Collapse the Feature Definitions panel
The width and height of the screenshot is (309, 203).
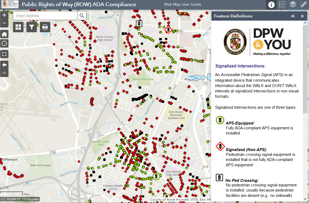(x=293, y=16)
